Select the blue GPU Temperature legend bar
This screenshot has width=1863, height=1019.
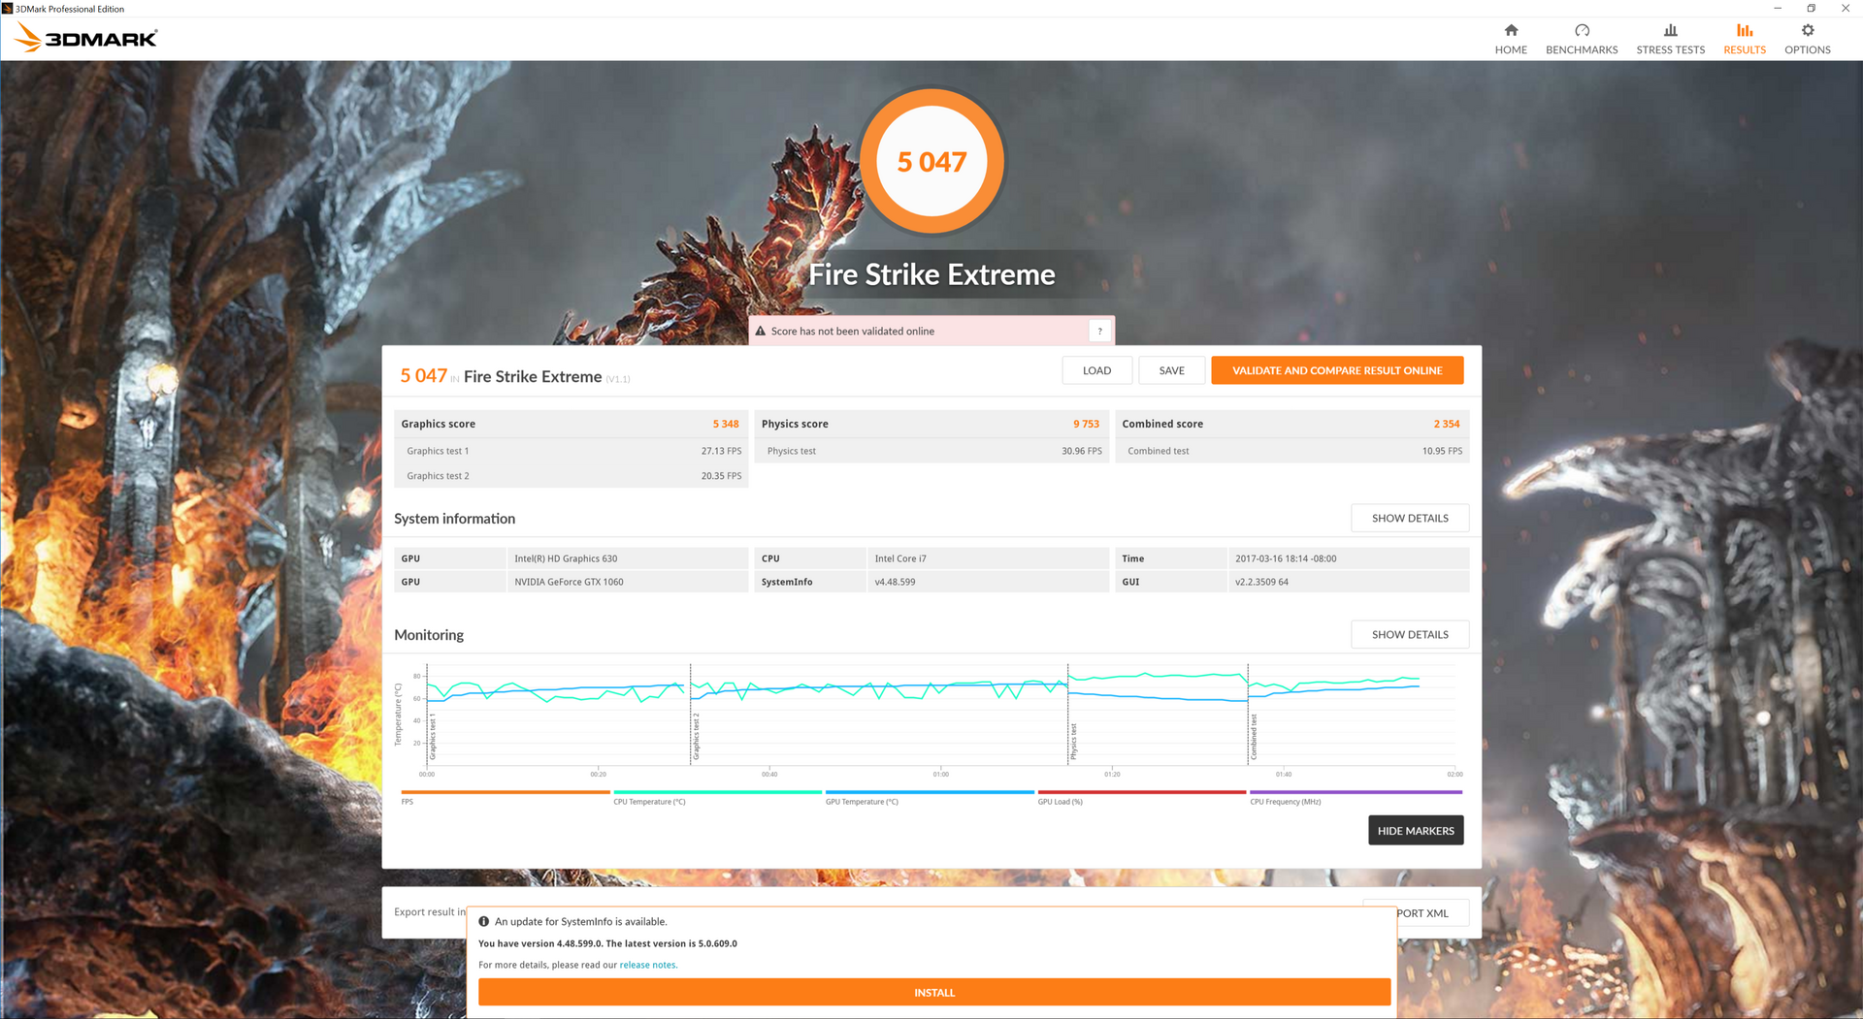tap(930, 792)
